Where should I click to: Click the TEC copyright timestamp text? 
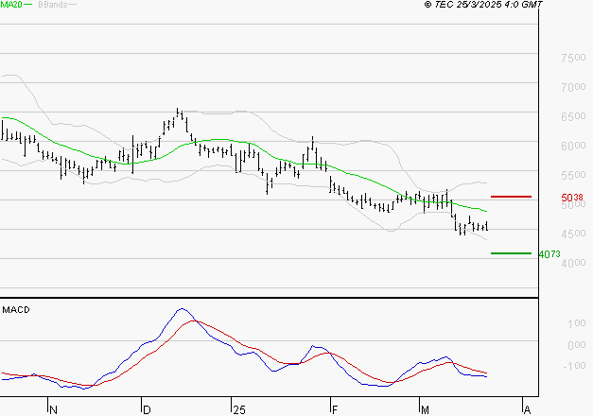[x=483, y=5]
